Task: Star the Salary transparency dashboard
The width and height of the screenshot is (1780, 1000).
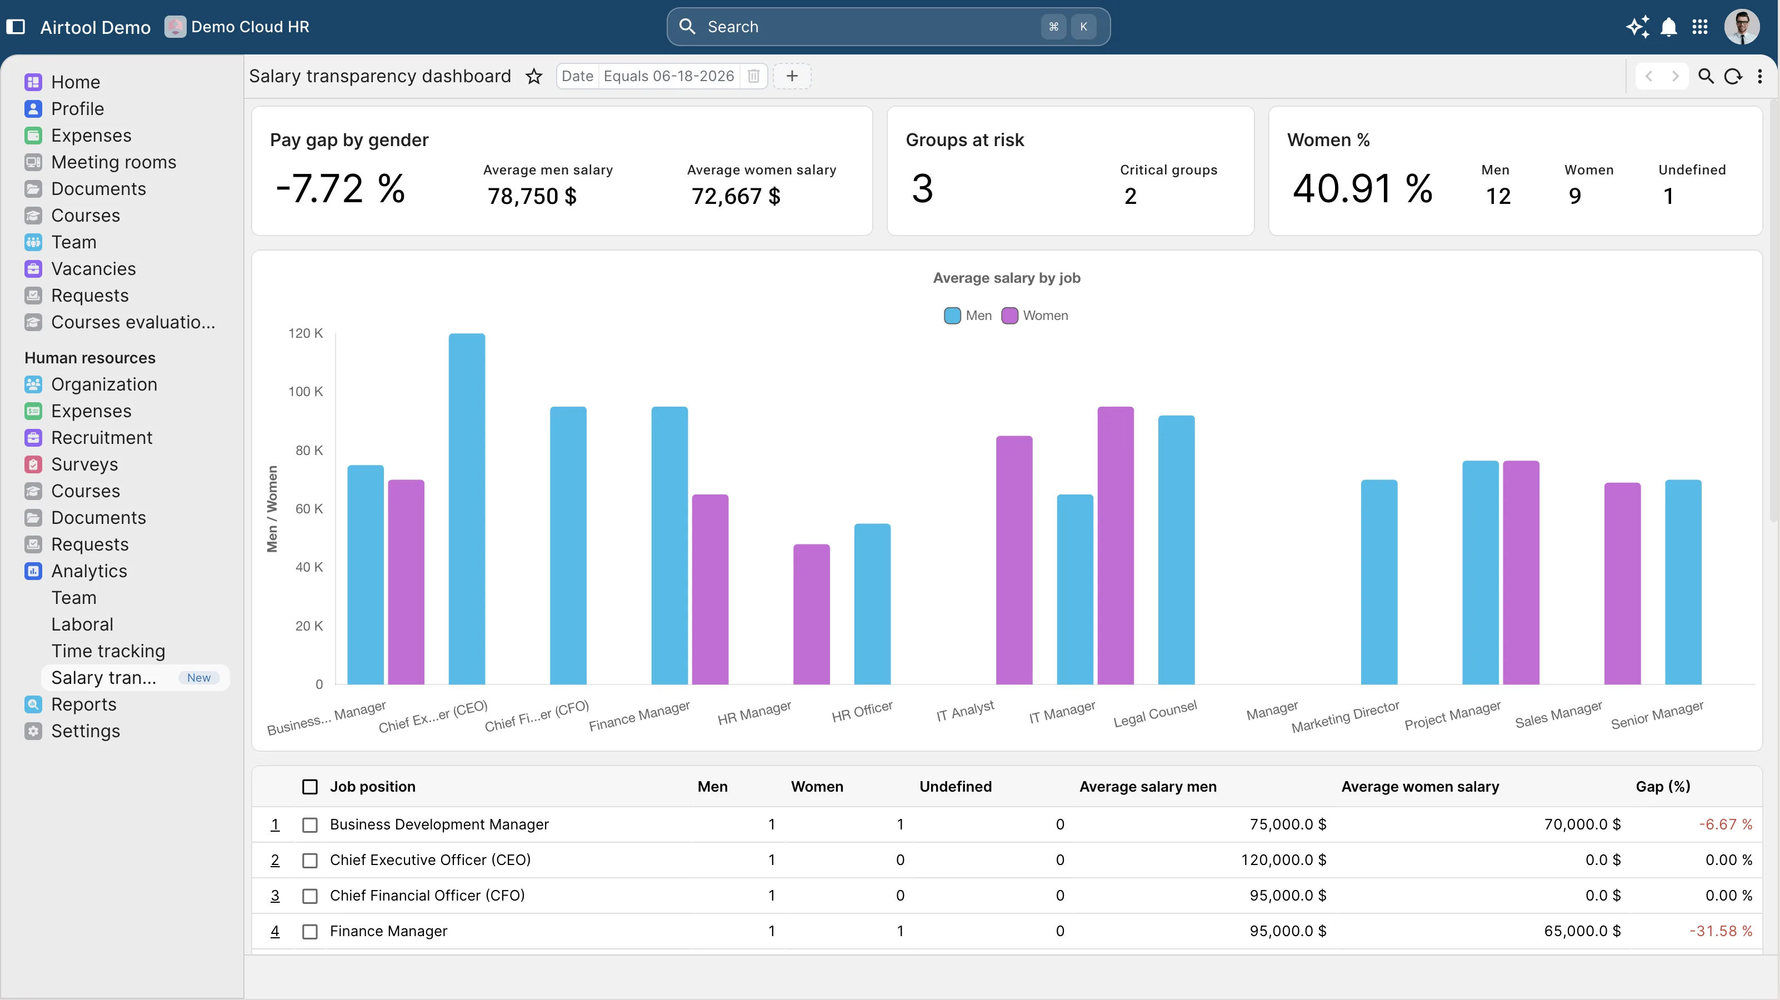Action: pyautogui.click(x=534, y=76)
